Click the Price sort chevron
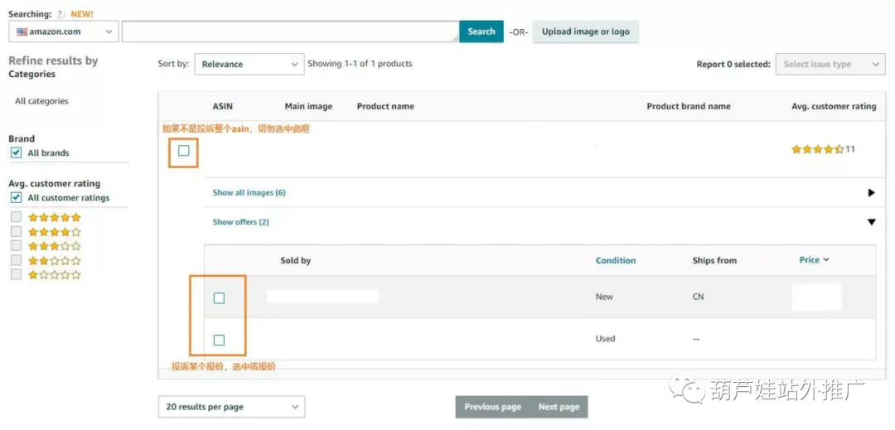The height and width of the screenshot is (430, 895). click(x=826, y=260)
